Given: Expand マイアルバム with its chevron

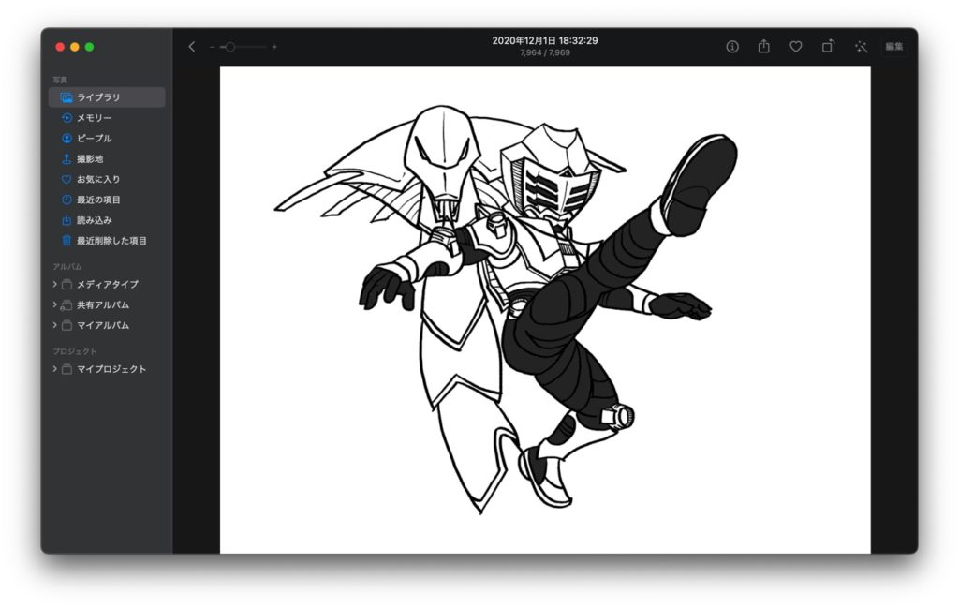Looking at the screenshot, I should pyautogui.click(x=54, y=325).
